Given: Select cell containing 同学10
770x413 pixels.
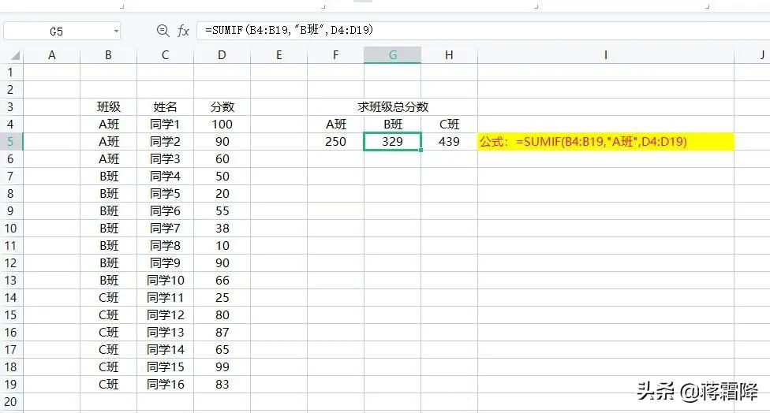Looking at the screenshot, I should click(165, 281).
